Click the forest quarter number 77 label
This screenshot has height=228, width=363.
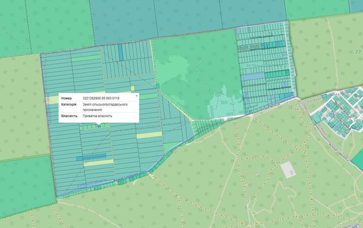pos(358,52)
